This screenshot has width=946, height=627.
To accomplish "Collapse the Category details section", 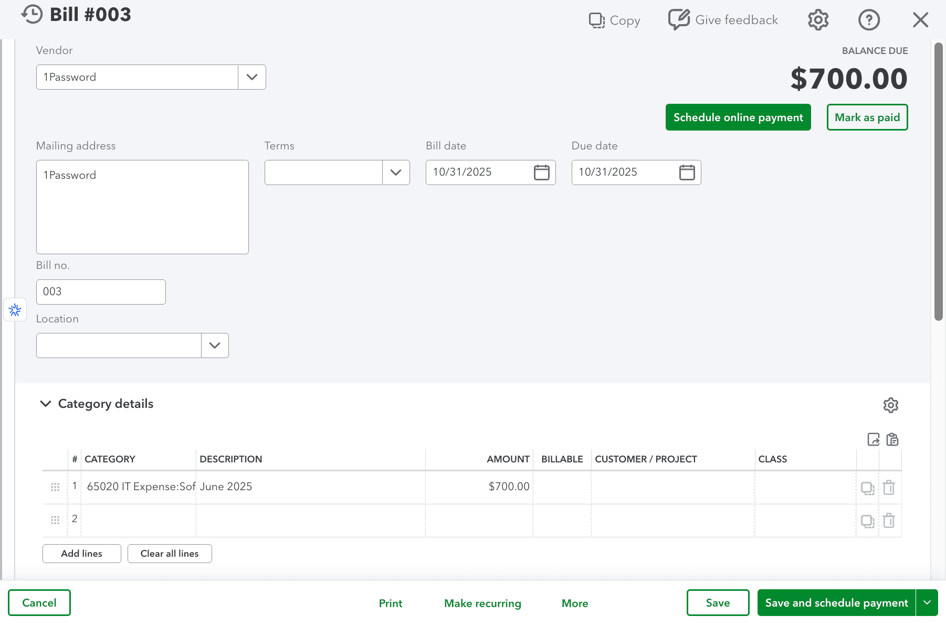I will click(x=46, y=404).
